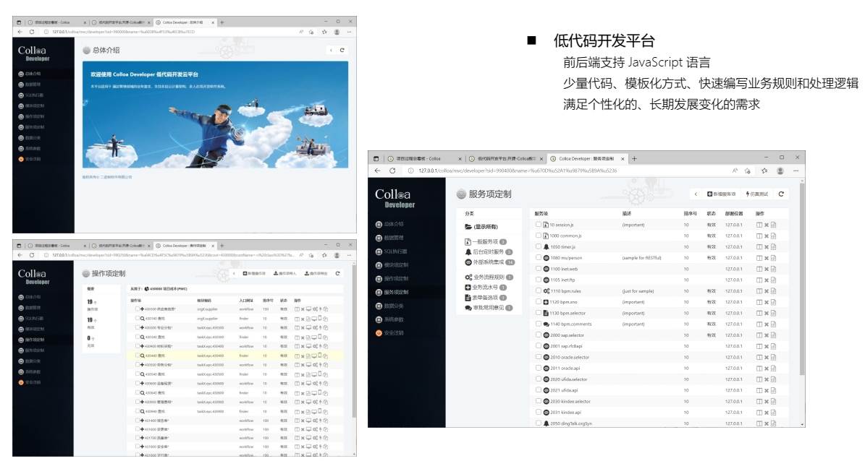
Task: Refresh the service list with the reload icon
Action: 782,192
